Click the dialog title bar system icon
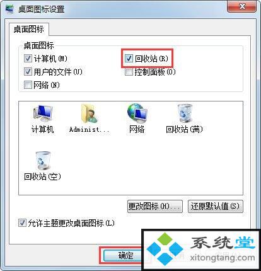The image size is (261, 271). tap(9, 9)
